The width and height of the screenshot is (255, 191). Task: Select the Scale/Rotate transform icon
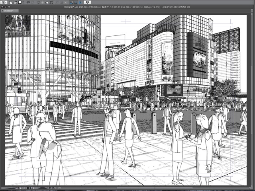point(51,2)
